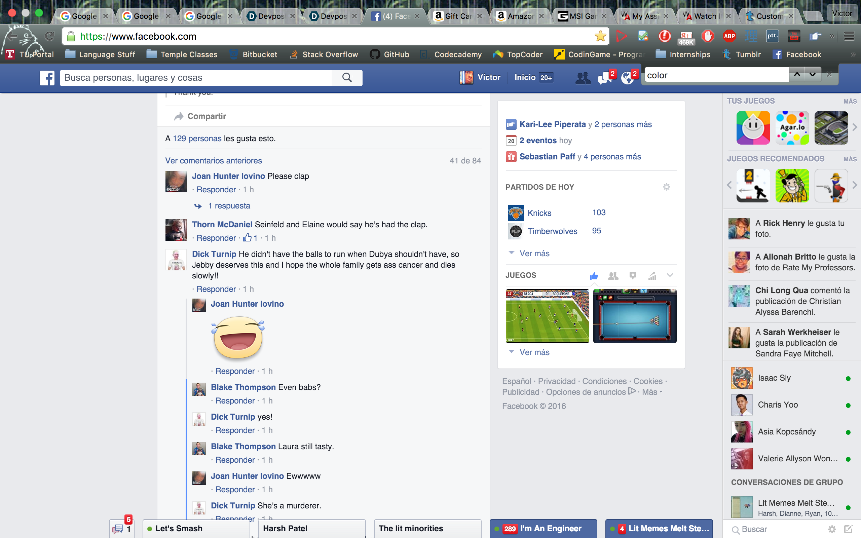Image resolution: width=861 pixels, height=538 pixels.
Task: Select the friends filter in Juegos panel
Action: [x=613, y=275]
